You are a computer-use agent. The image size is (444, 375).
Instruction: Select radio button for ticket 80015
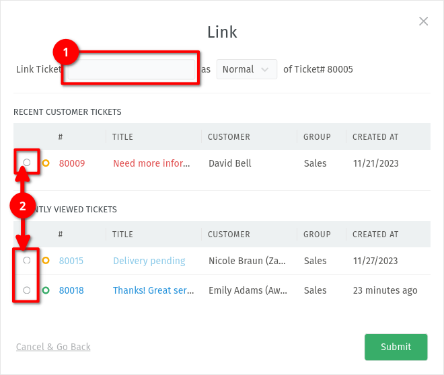[x=27, y=260]
